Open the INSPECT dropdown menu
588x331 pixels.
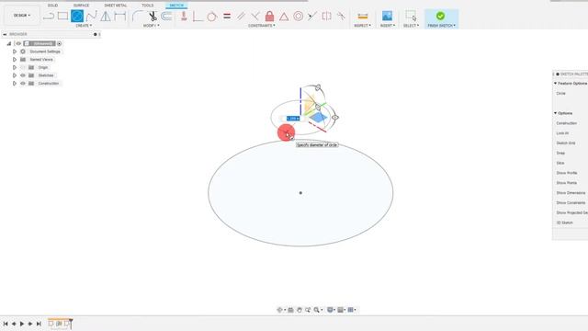(x=362, y=26)
